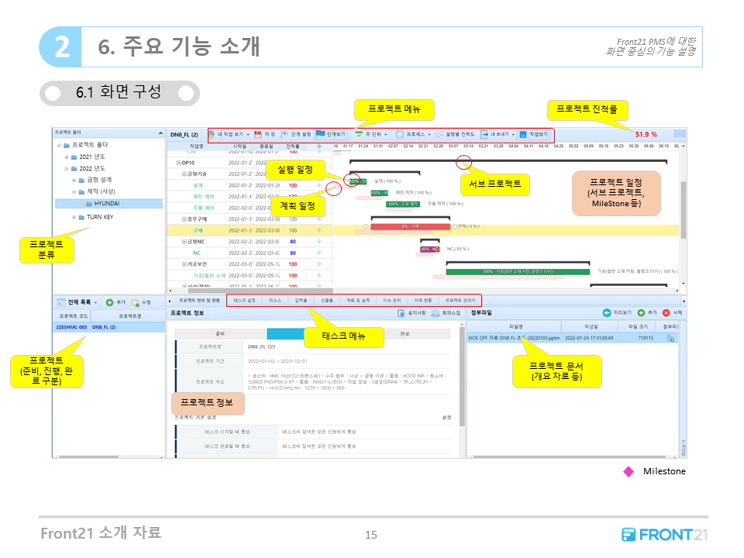744x558 pixels.
Task: Select the 주물 제작 task name
Action: 203,208
